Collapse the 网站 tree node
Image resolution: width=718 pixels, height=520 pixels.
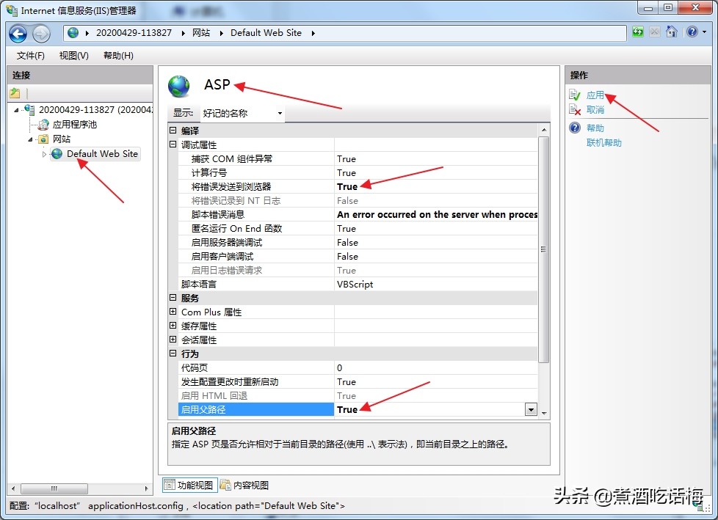pyautogui.click(x=30, y=139)
